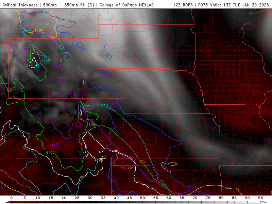Click colorbar tick value "75"

(x=208, y=198)
